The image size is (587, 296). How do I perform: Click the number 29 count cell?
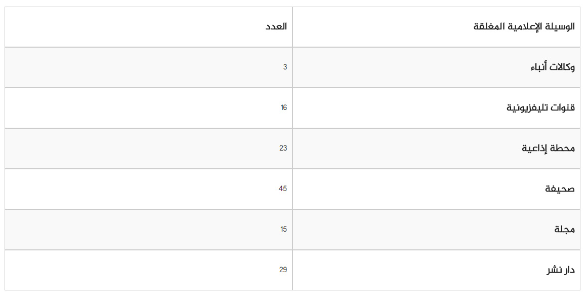tap(283, 270)
